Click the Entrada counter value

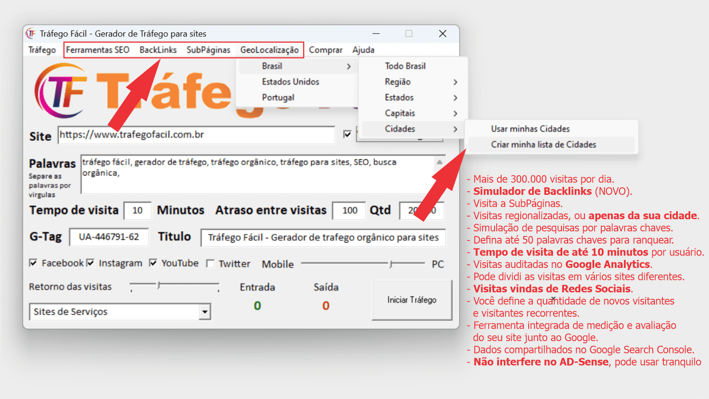coord(257,306)
